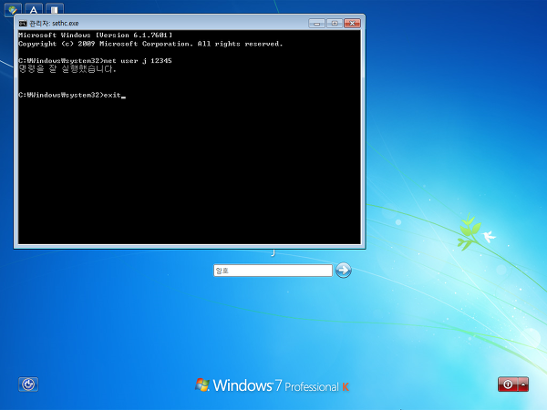
Task: Click the Korean success message line
Action: coord(67,69)
